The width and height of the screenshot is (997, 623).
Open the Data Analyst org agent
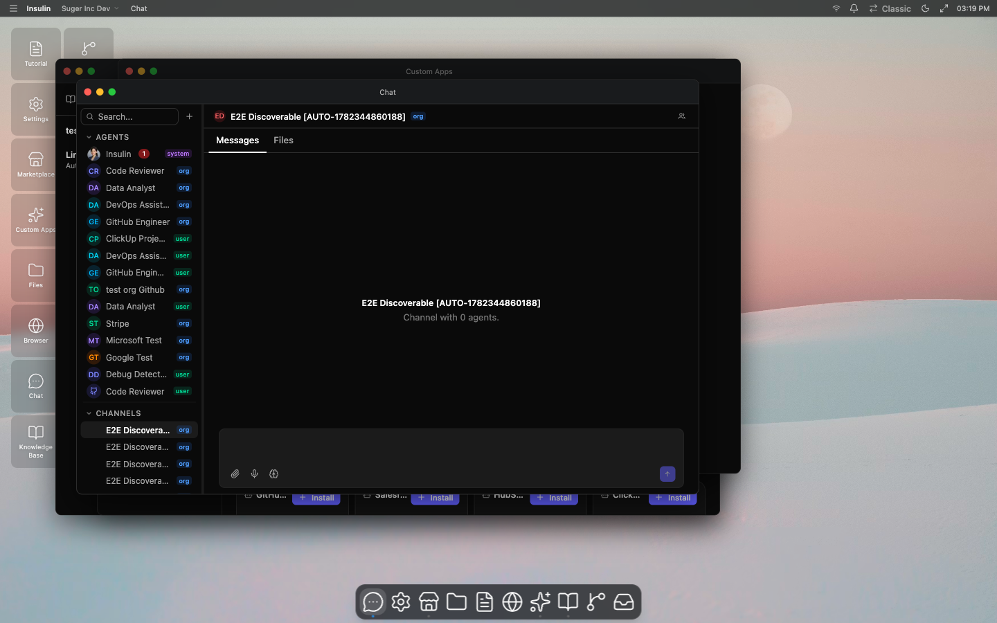point(139,188)
